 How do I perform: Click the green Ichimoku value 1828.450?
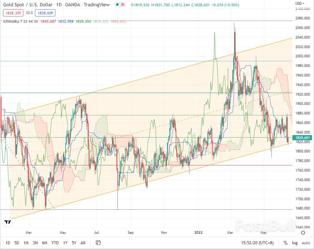tap(83, 22)
